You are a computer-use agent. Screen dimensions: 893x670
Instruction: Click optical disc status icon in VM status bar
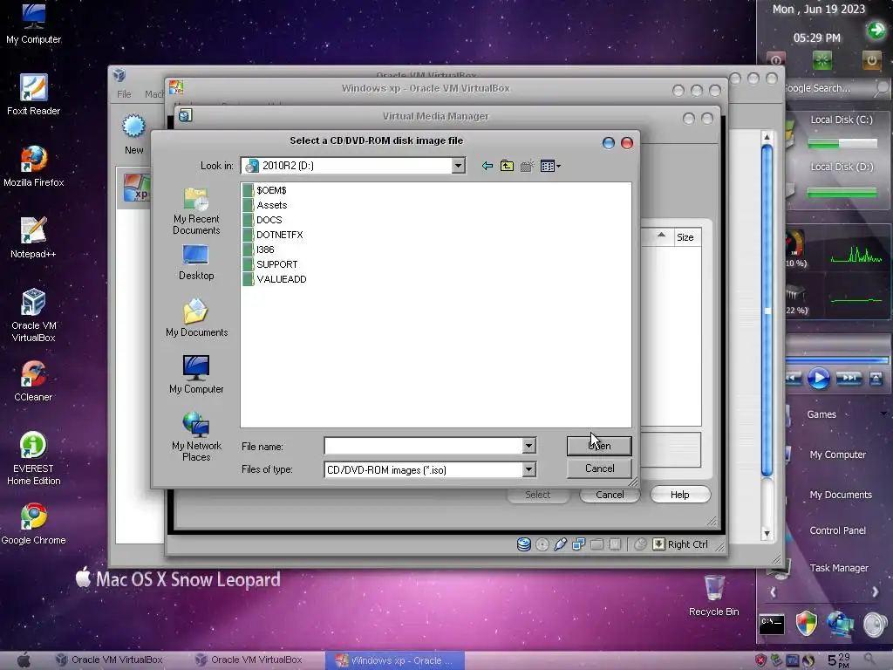coord(542,544)
